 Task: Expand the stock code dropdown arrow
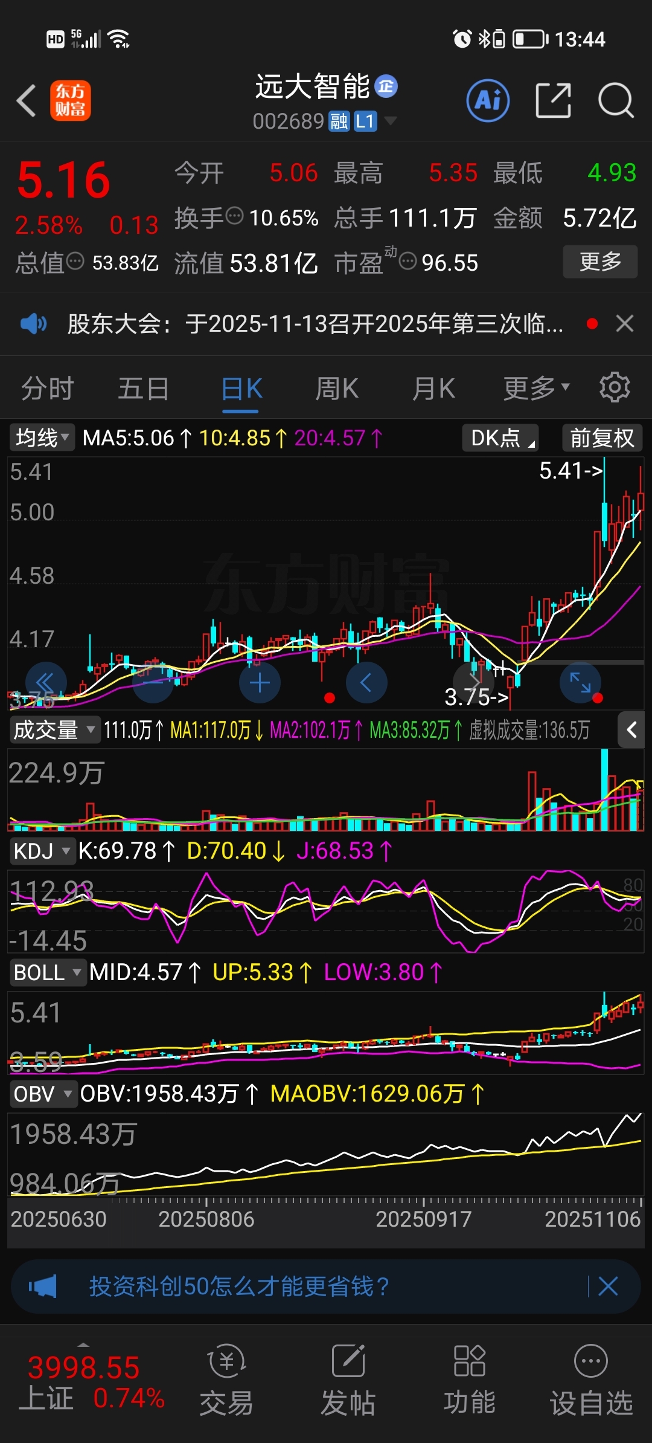(x=391, y=121)
